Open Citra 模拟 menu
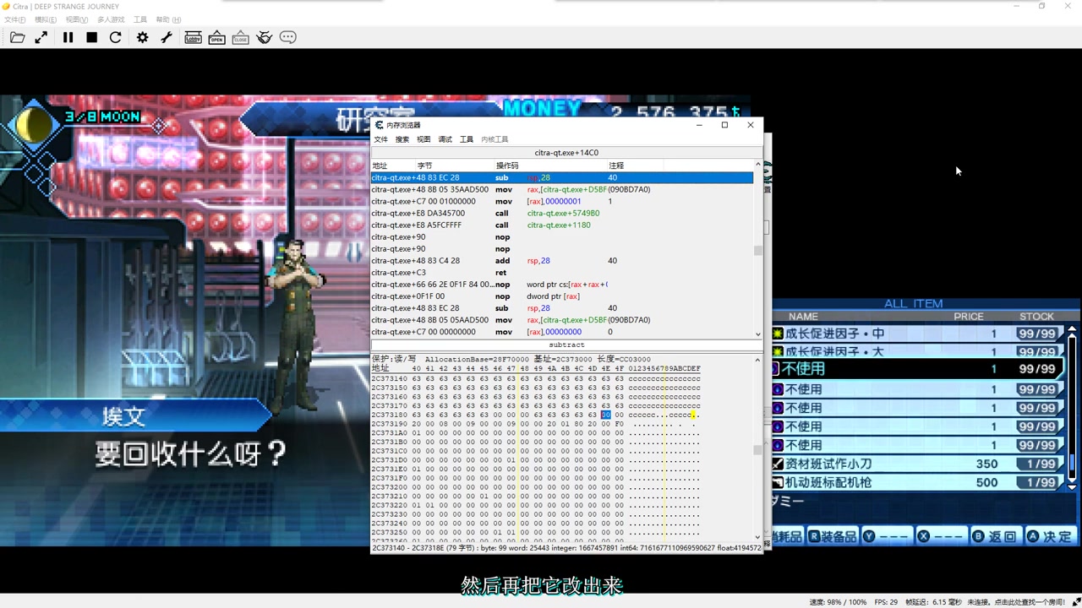 [46, 19]
